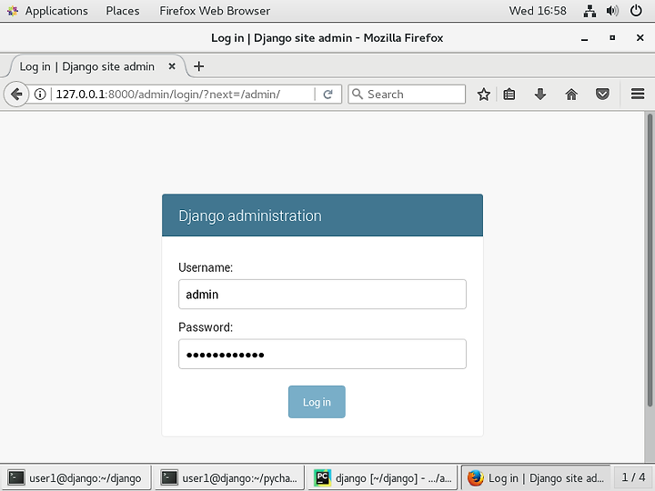The height and width of the screenshot is (491, 655).
Task: Close the Firefox window
Action: pyautogui.click(x=640, y=38)
